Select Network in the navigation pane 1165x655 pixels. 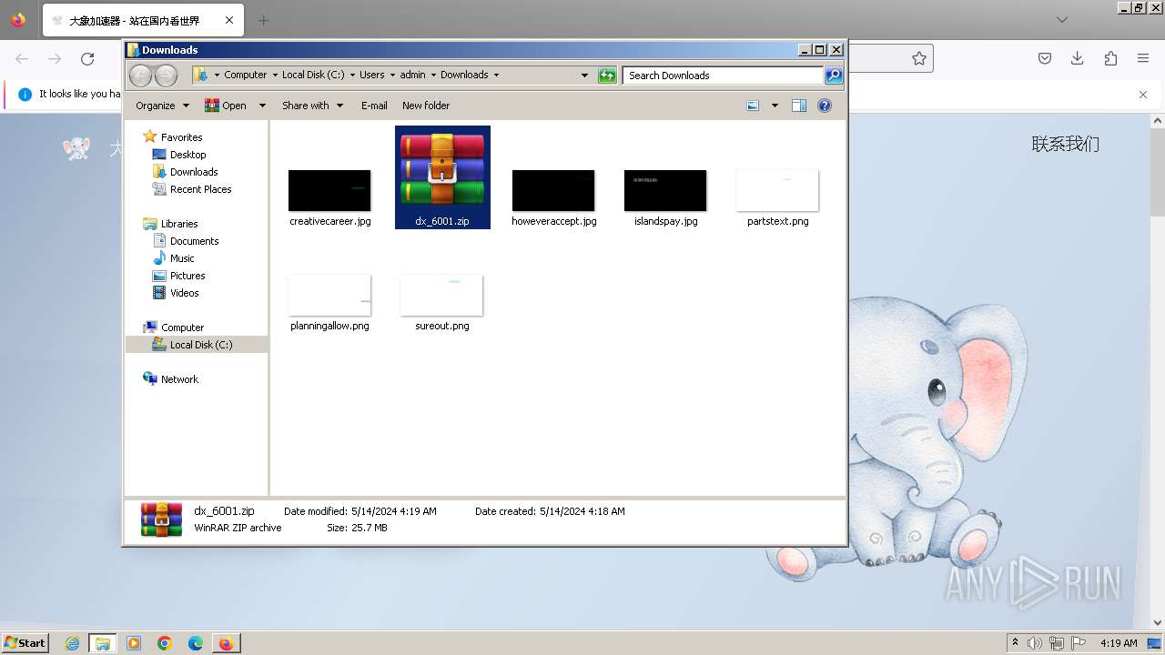(x=179, y=379)
